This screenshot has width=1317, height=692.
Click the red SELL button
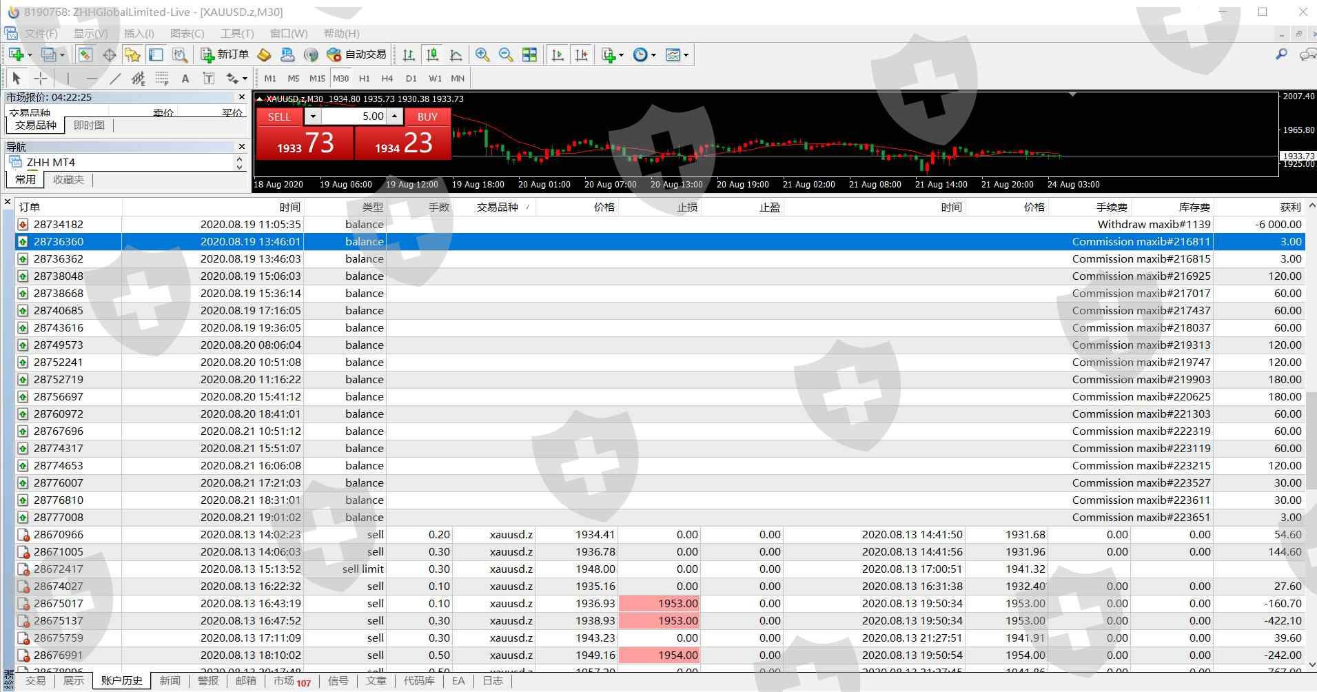pyautogui.click(x=279, y=116)
